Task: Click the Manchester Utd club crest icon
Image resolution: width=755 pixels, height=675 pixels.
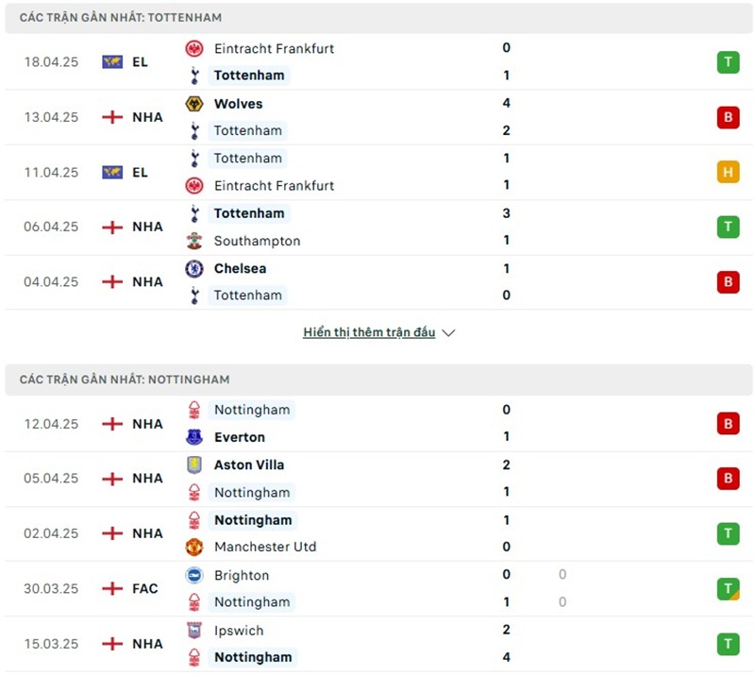Action: [x=194, y=547]
